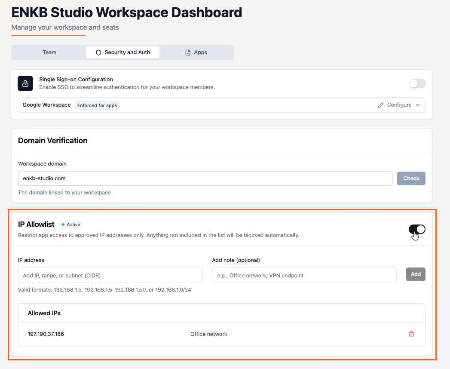Switch to the Team tab
Image resolution: width=450 pixels, height=369 pixels.
click(49, 52)
